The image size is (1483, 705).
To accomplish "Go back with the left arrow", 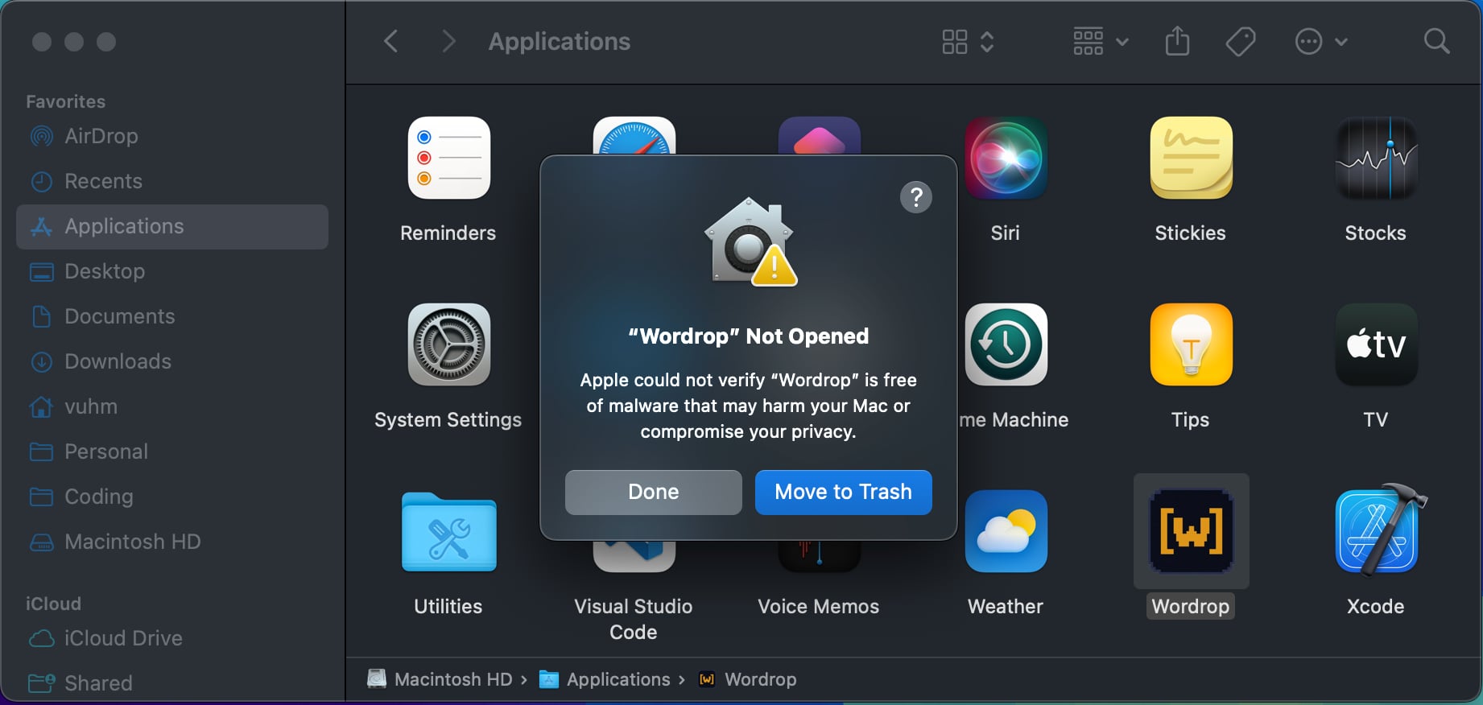I will coord(391,41).
